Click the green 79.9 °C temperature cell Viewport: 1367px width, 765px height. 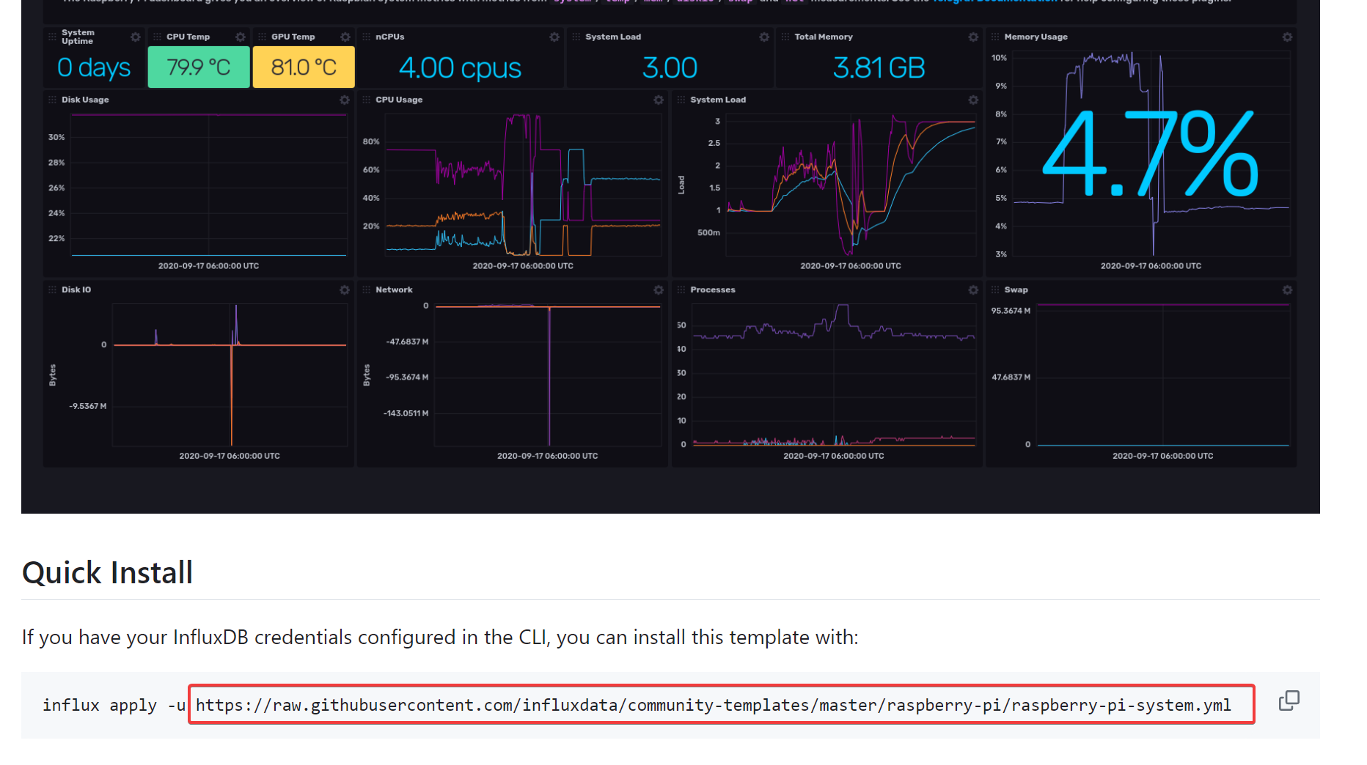click(x=199, y=67)
